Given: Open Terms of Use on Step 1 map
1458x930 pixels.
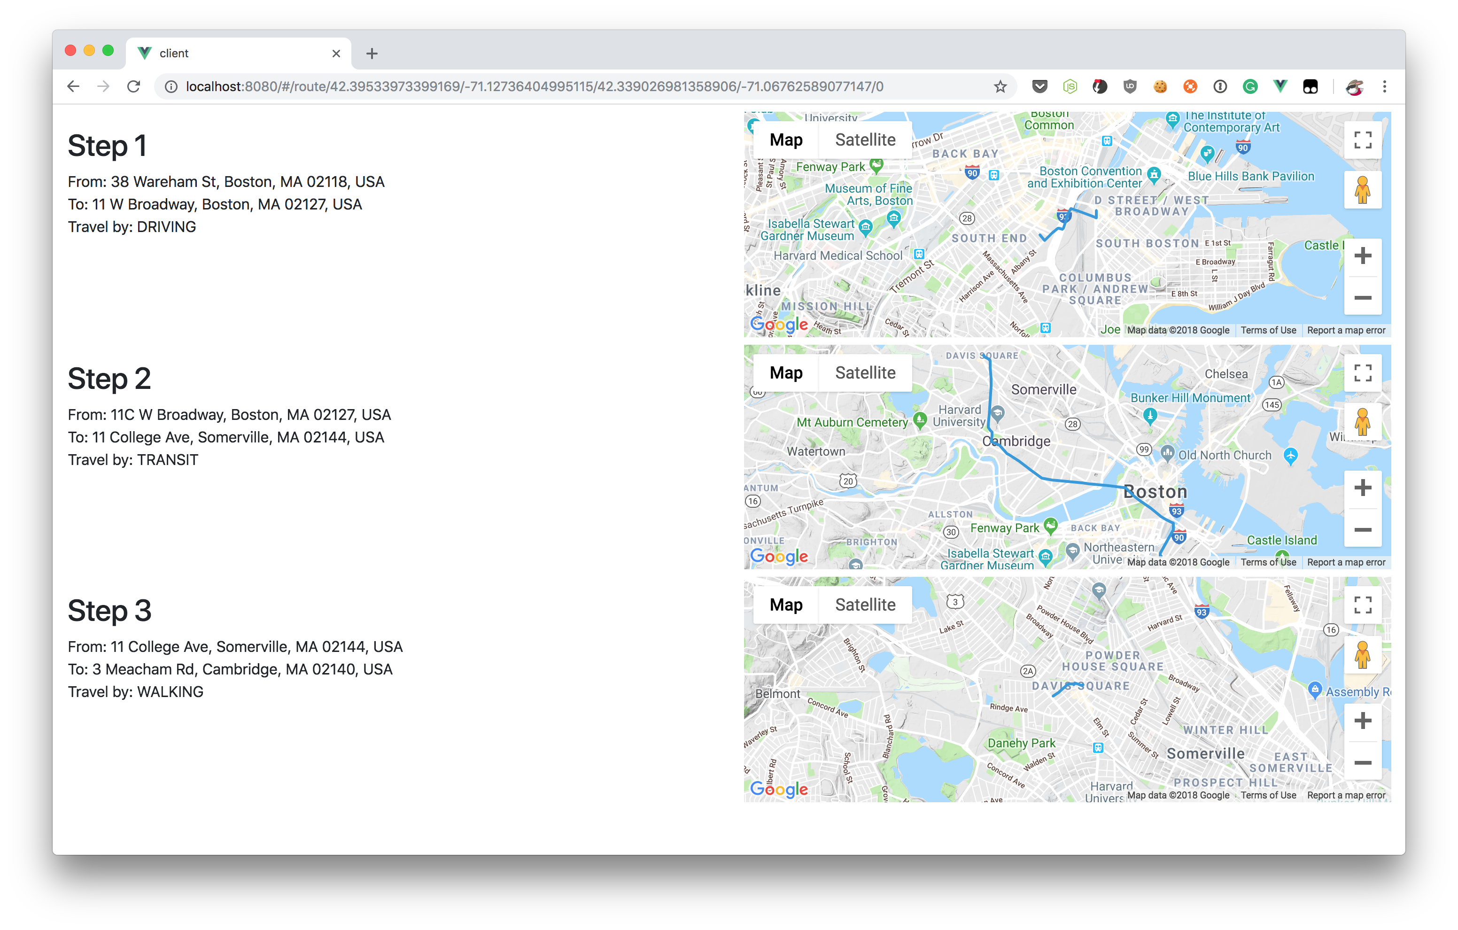Looking at the screenshot, I should (1268, 331).
